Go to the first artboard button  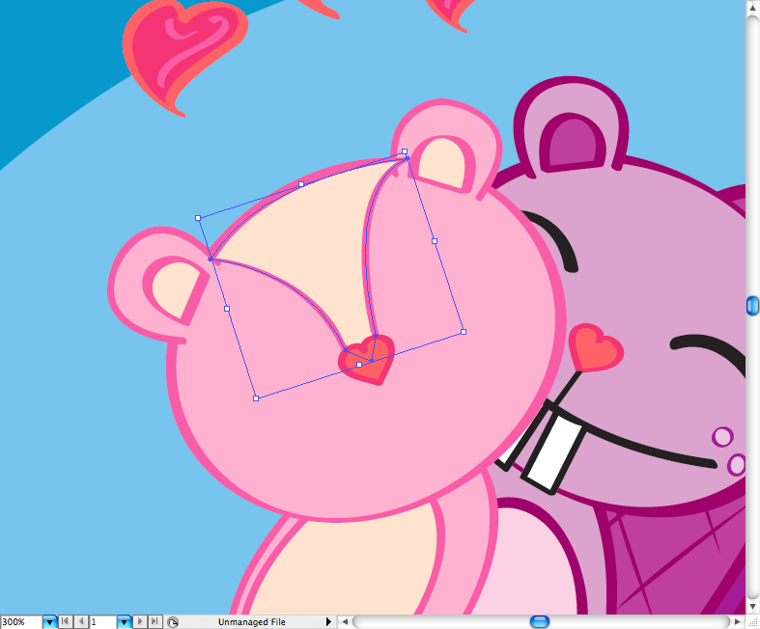(x=65, y=622)
